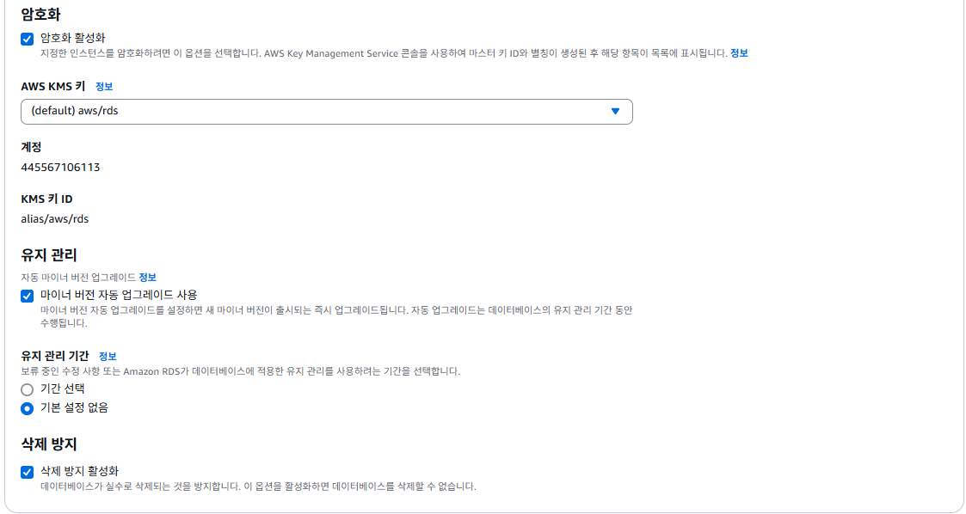Open 정보 link next to AWS KMS 키
The width and height of the screenshot is (966, 514).
tap(104, 87)
